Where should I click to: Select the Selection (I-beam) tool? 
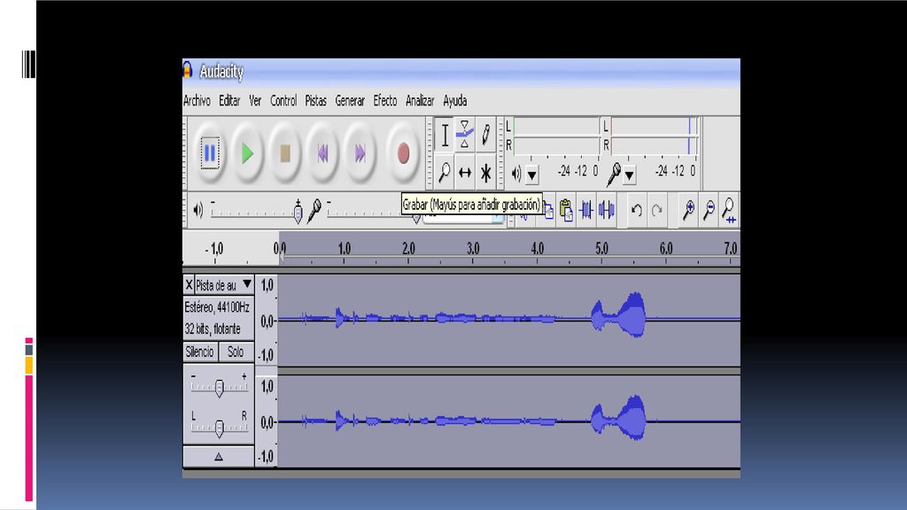tap(445, 135)
